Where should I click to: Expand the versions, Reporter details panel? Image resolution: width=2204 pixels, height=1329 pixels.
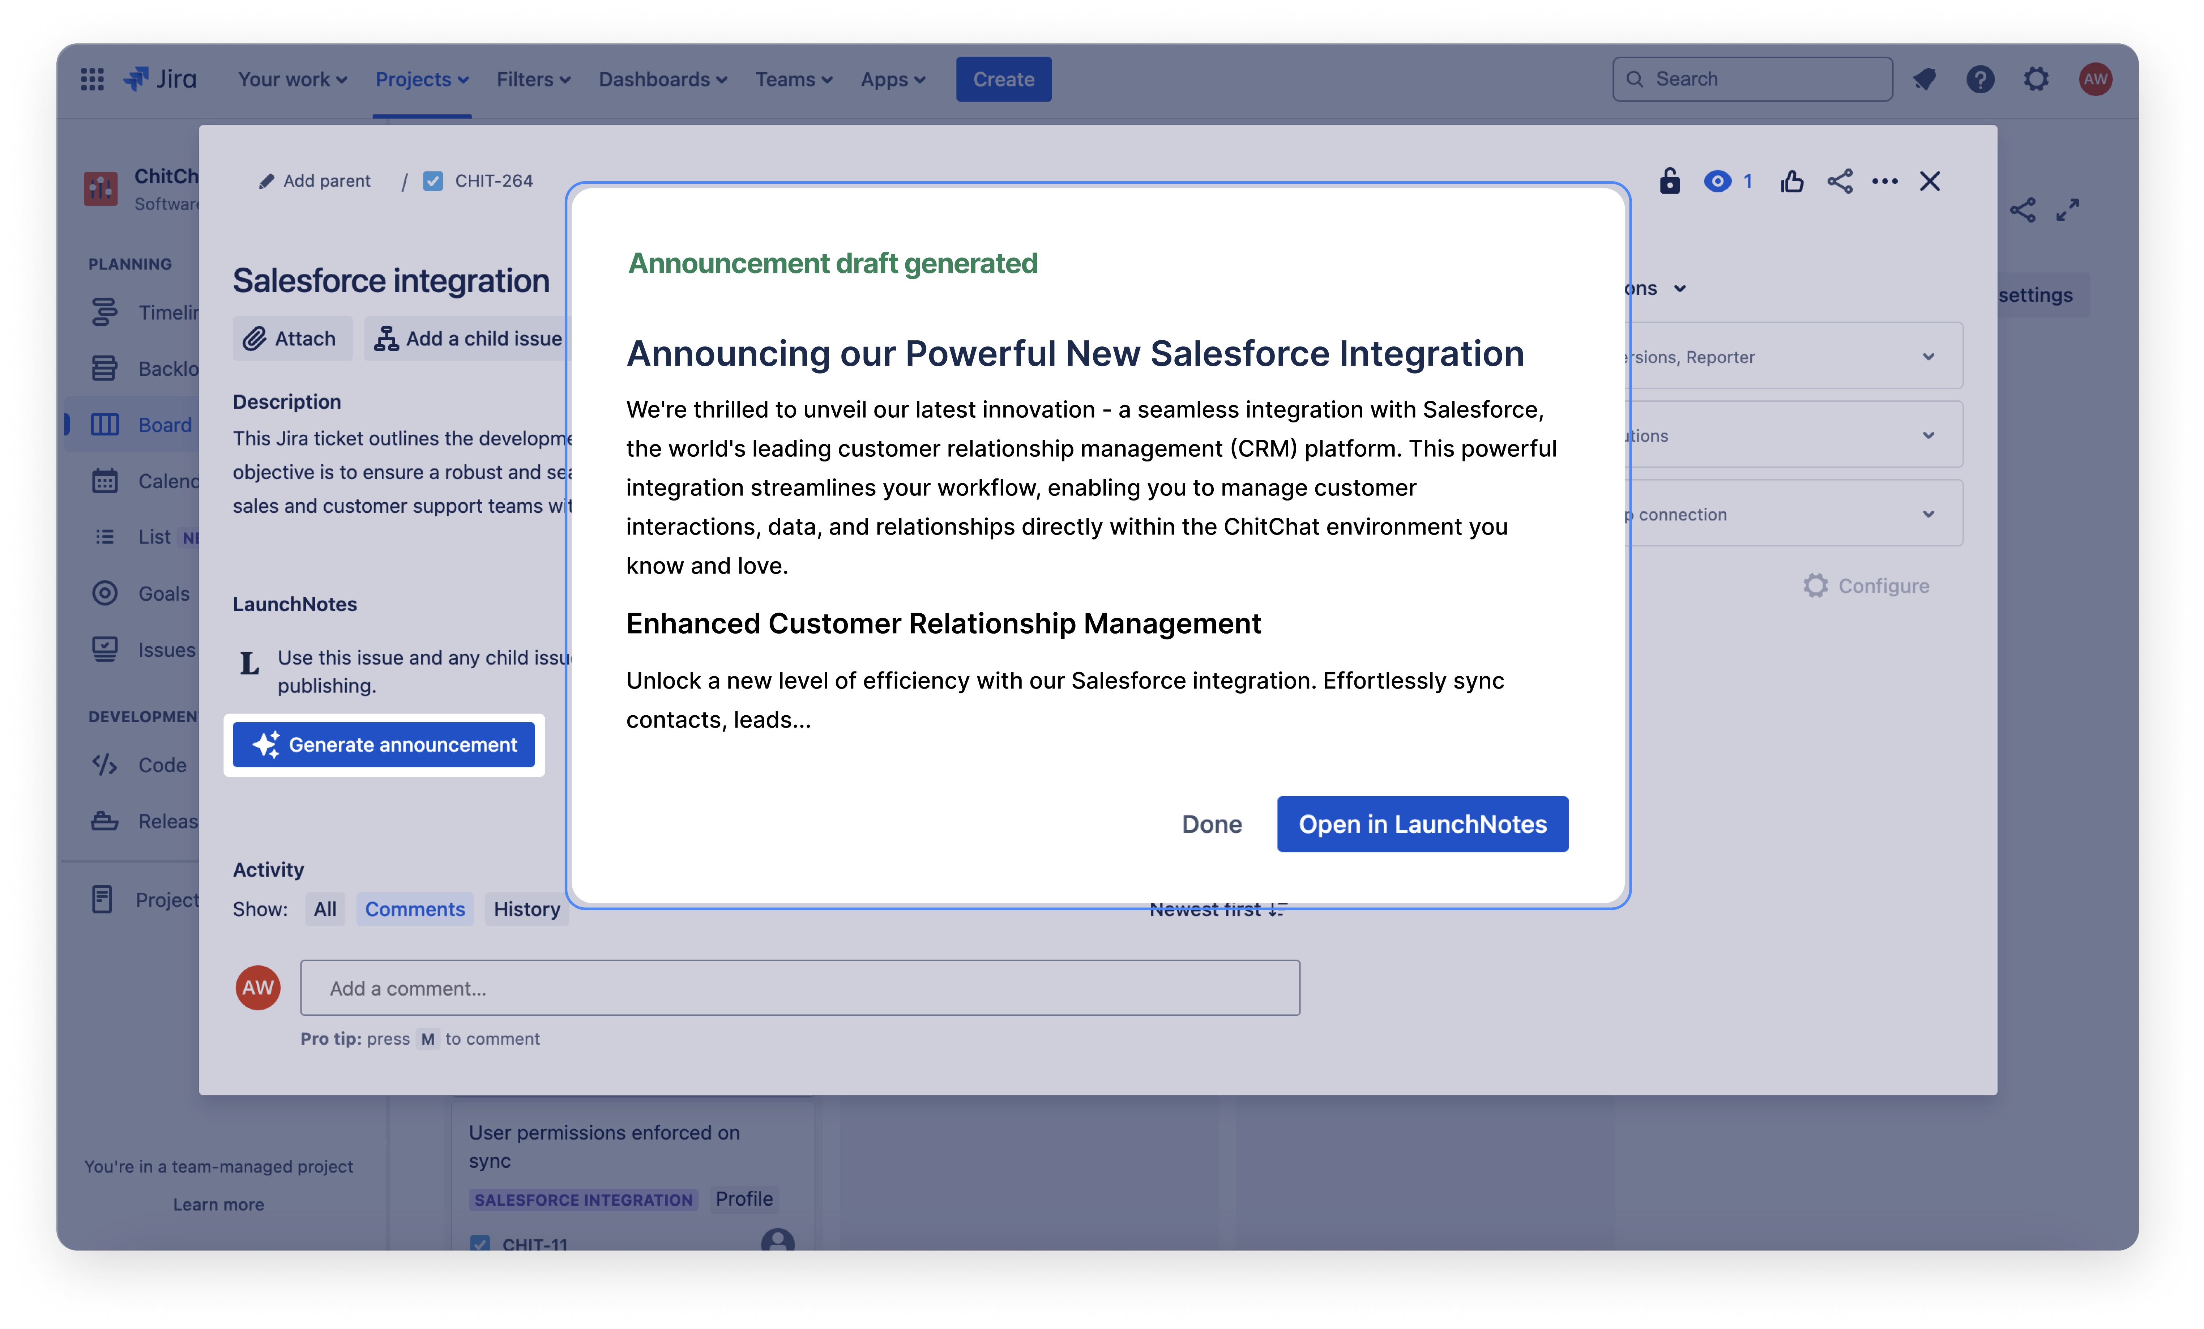pyautogui.click(x=1793, y=356)
